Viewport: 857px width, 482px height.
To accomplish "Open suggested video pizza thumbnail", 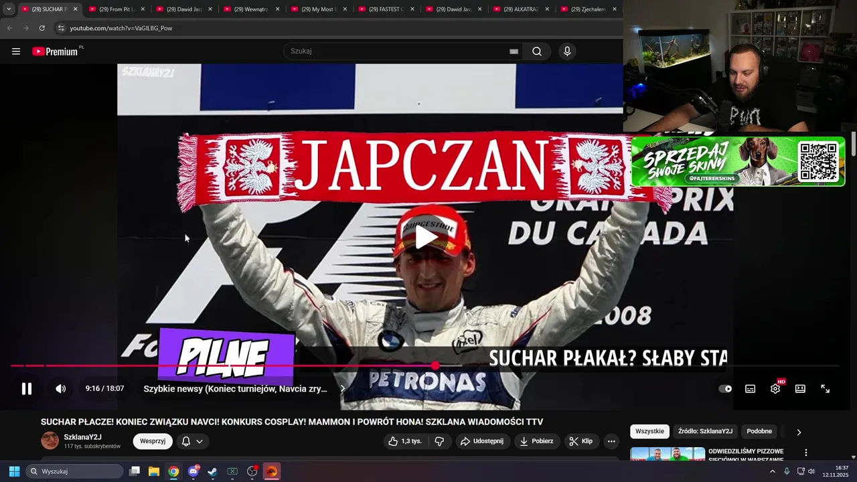I will pos(668,455).
